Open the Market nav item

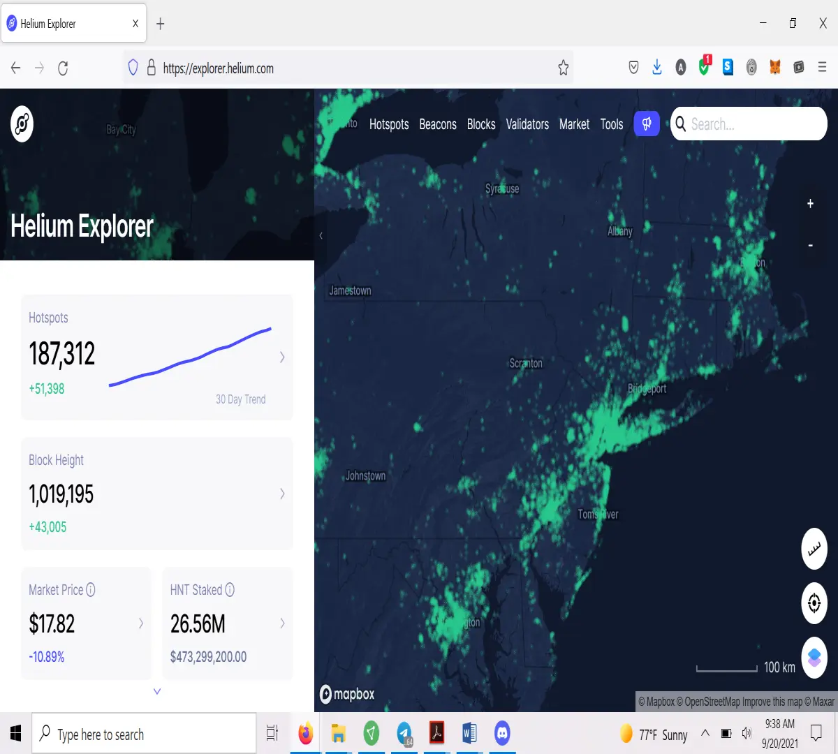coord(574,124)
